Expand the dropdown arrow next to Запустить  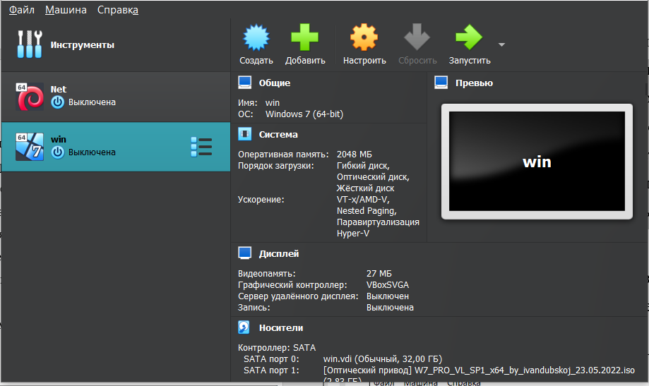(x=501, y=44)
